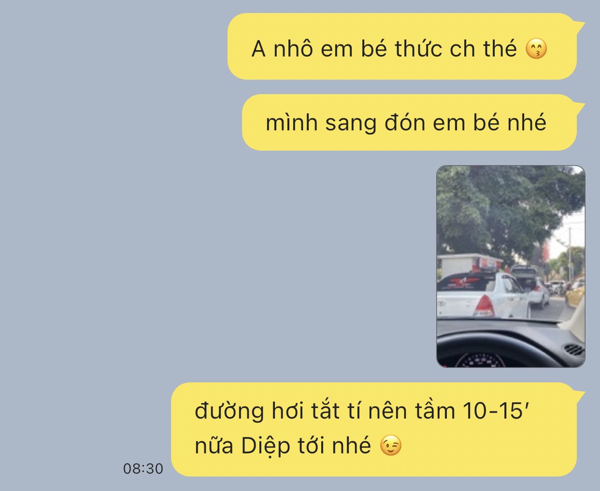Click the 08:30 message timestamp
600x491 pixels.
click(143, 469)
